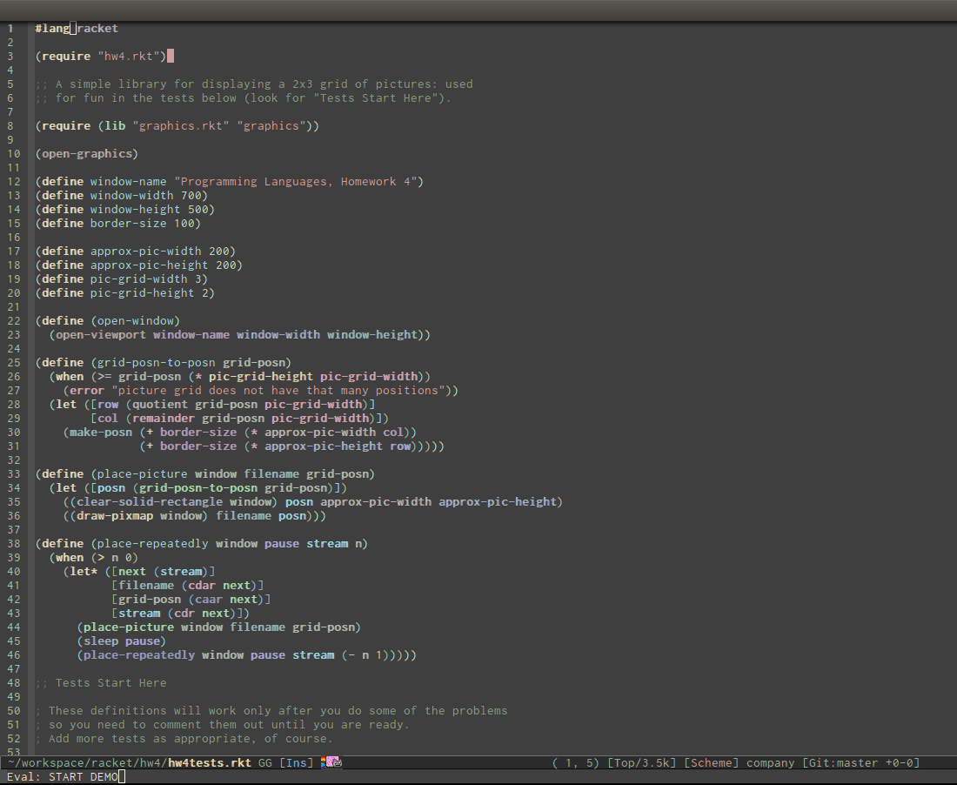Click the rainbow progress trail in mode line
This screenshot has height=785, width=957.
tap(323, 762)
